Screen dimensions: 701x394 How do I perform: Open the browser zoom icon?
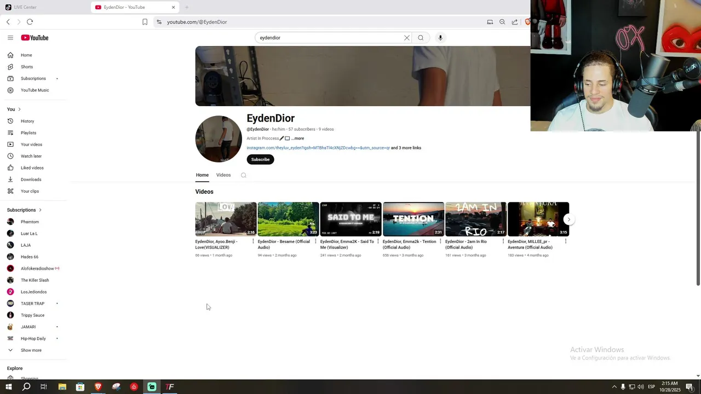pyautogui.click(x=502, y=22)
